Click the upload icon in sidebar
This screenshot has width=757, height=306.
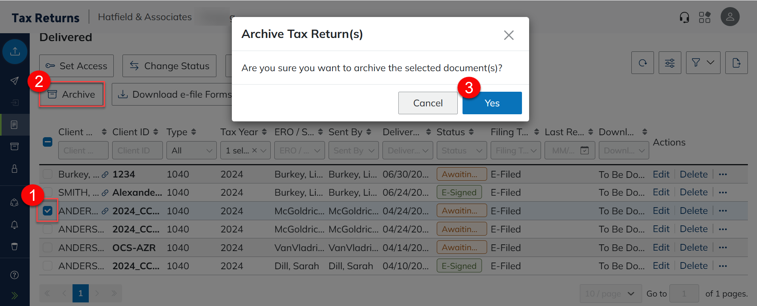[x=15, y=51]
